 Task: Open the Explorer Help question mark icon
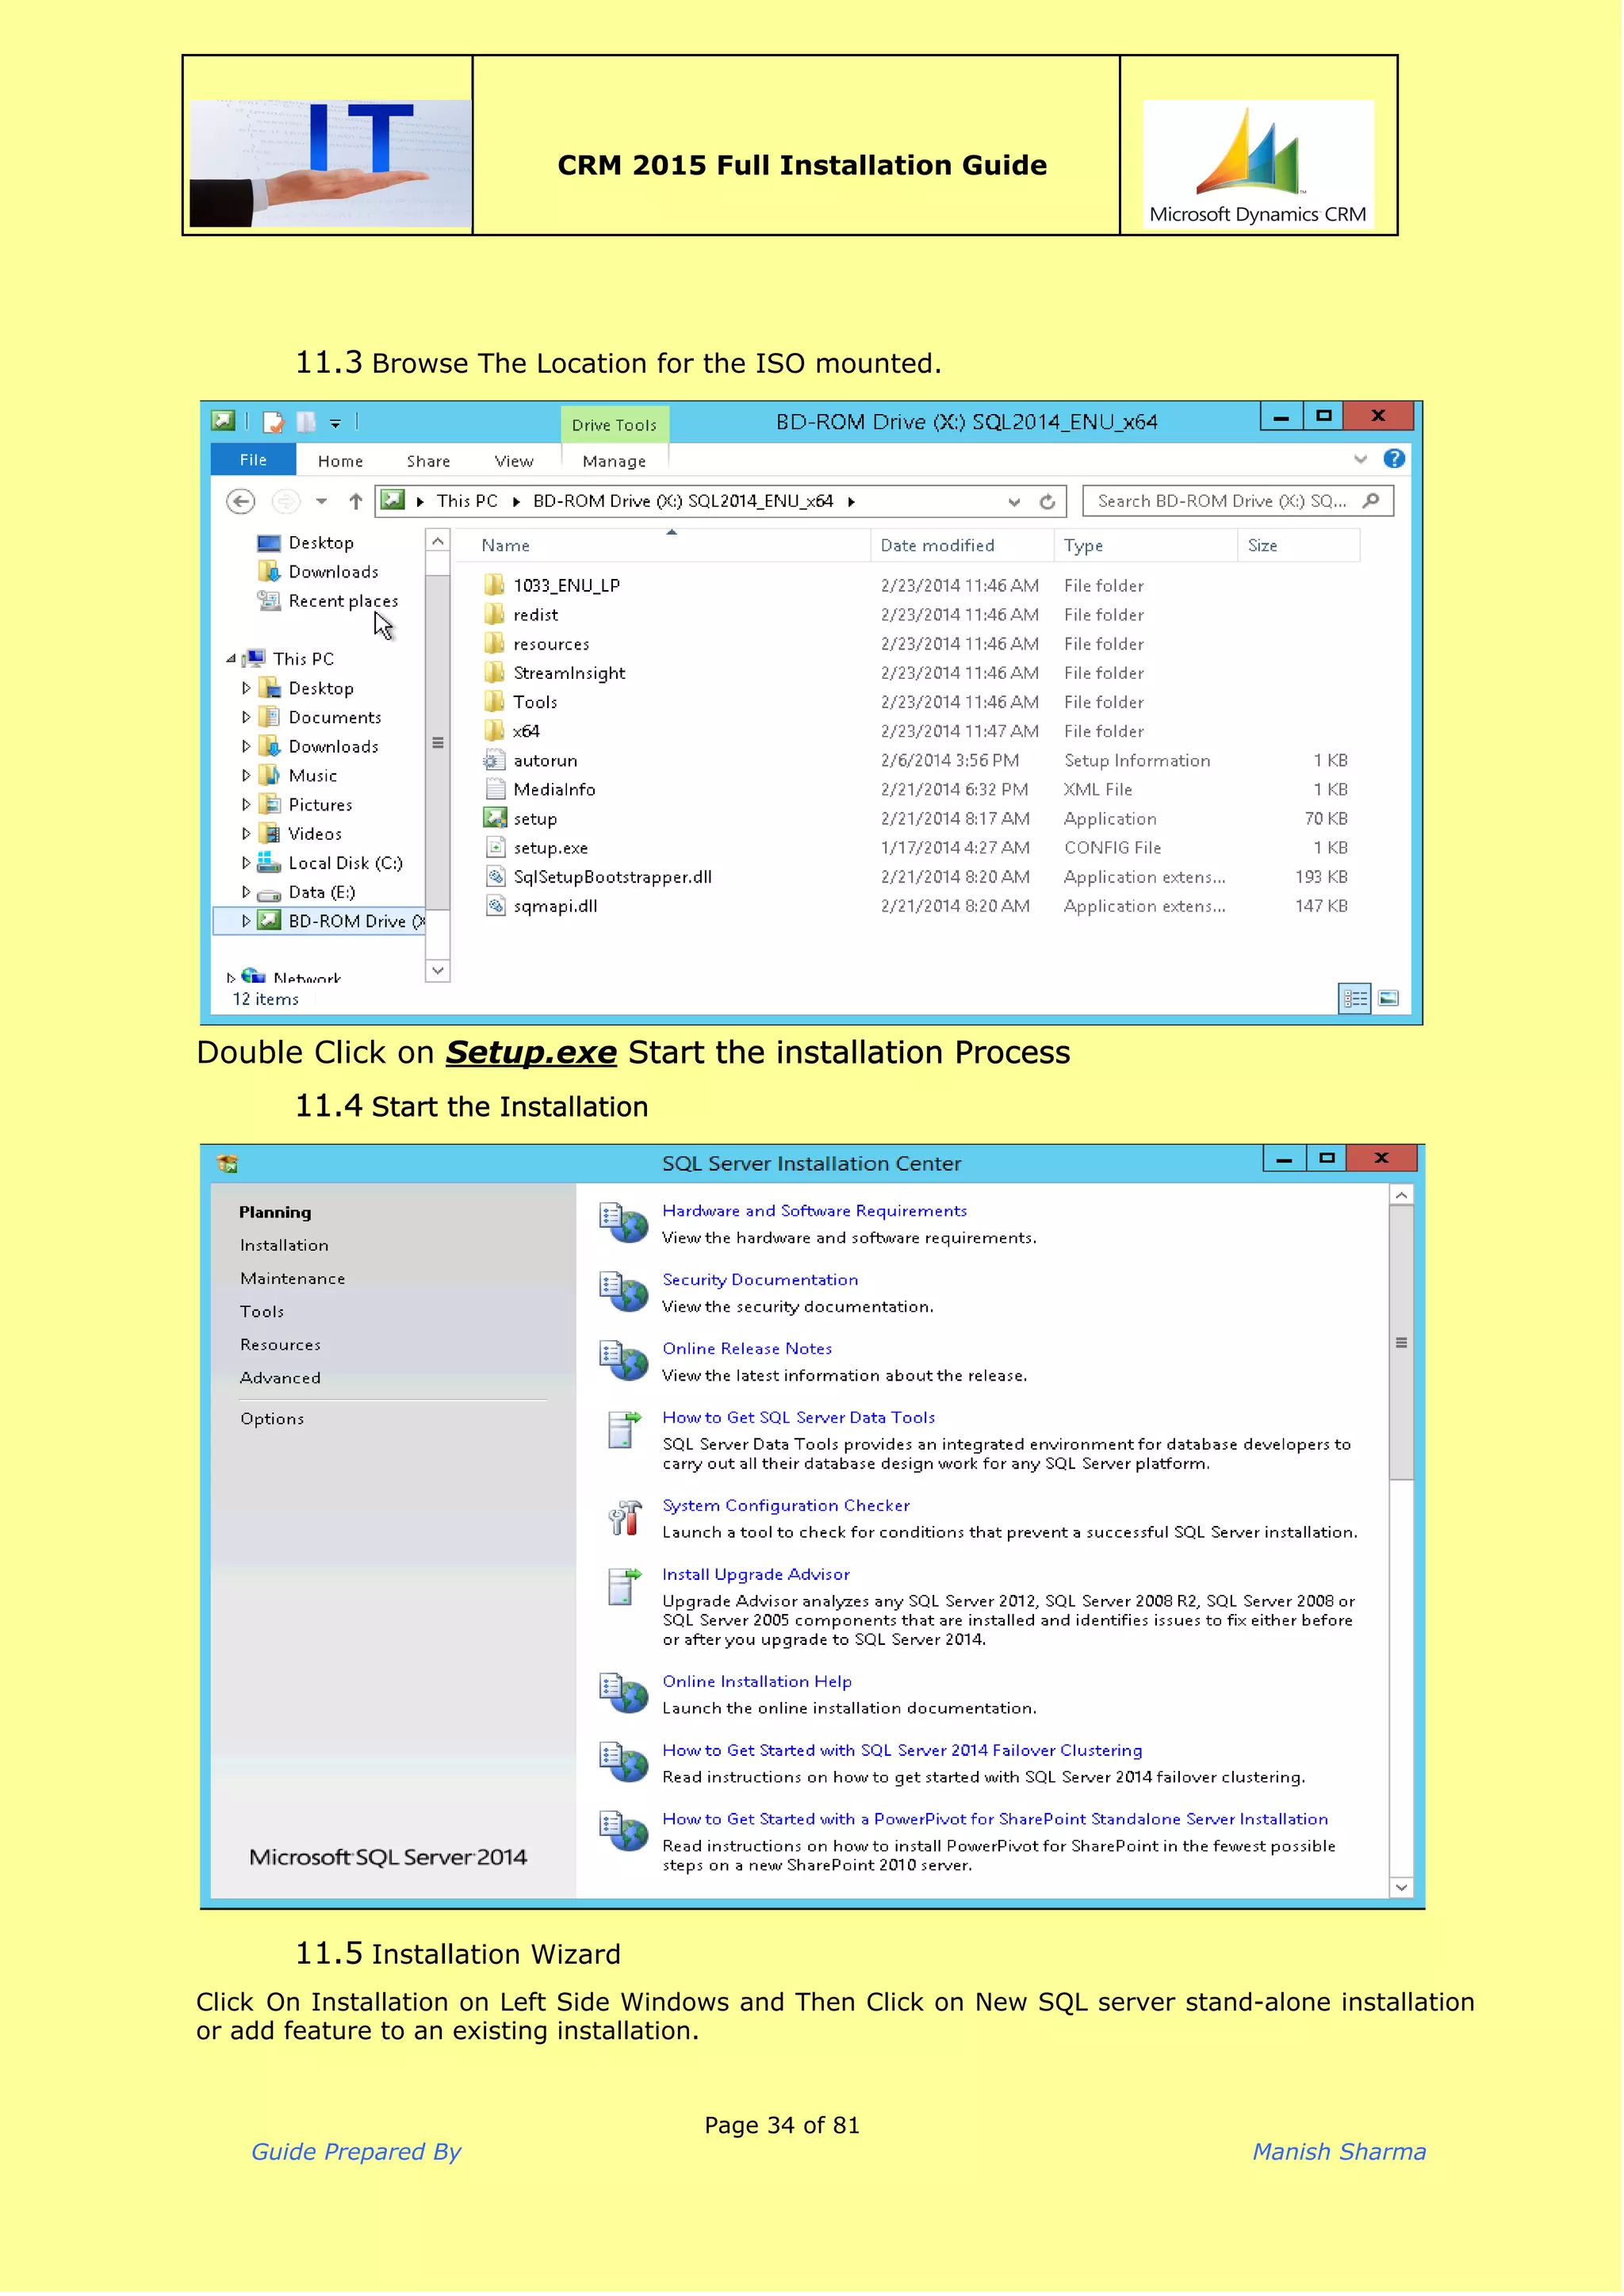[1393, 459]
